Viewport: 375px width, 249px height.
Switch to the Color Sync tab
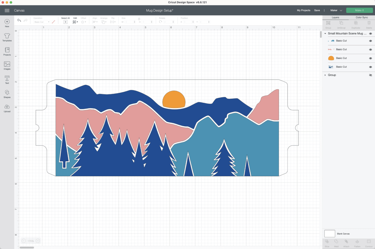click(x=362, y=17)
